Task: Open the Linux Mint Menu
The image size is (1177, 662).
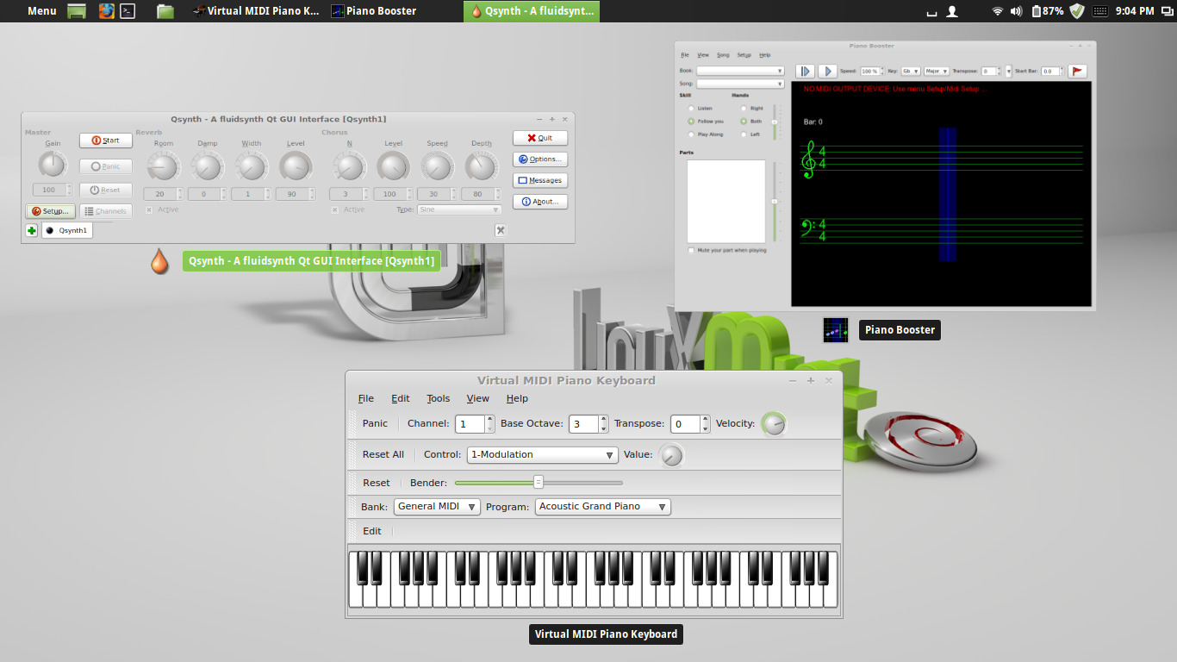Action: pos(41,11)
